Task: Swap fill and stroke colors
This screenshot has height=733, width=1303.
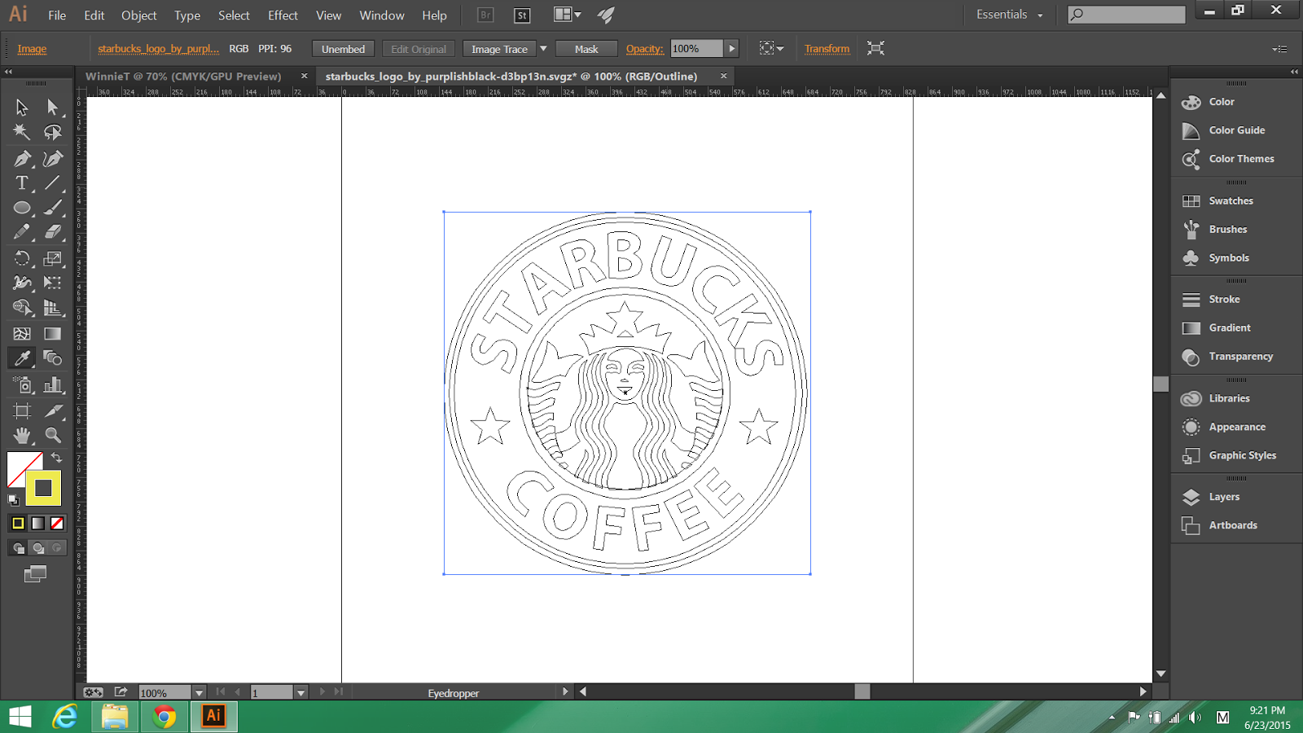Action: click(57, 458)
